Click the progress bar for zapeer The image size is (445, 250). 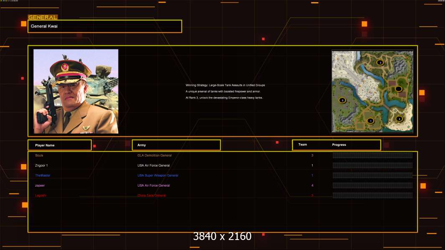click(x=372, y=185)
